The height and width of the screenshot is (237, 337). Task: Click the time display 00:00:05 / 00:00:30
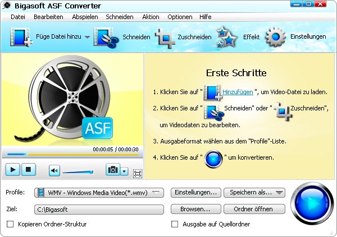[116, 149]
